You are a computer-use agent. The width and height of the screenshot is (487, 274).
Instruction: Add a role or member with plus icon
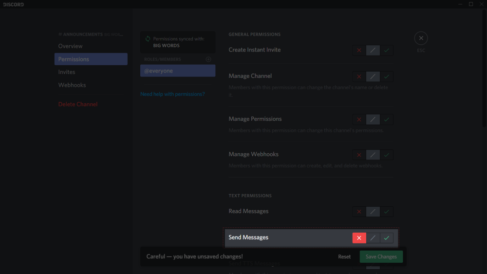point(208,59)
